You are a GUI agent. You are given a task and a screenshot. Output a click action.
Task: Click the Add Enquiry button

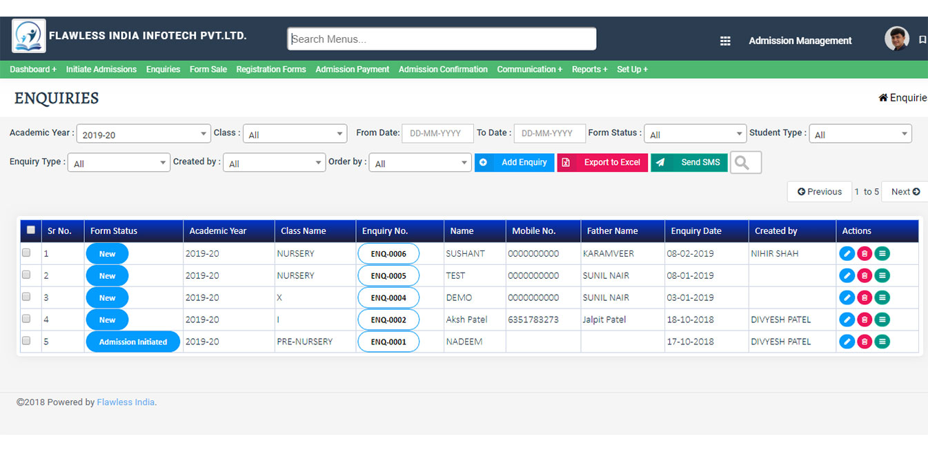(515, 163)
